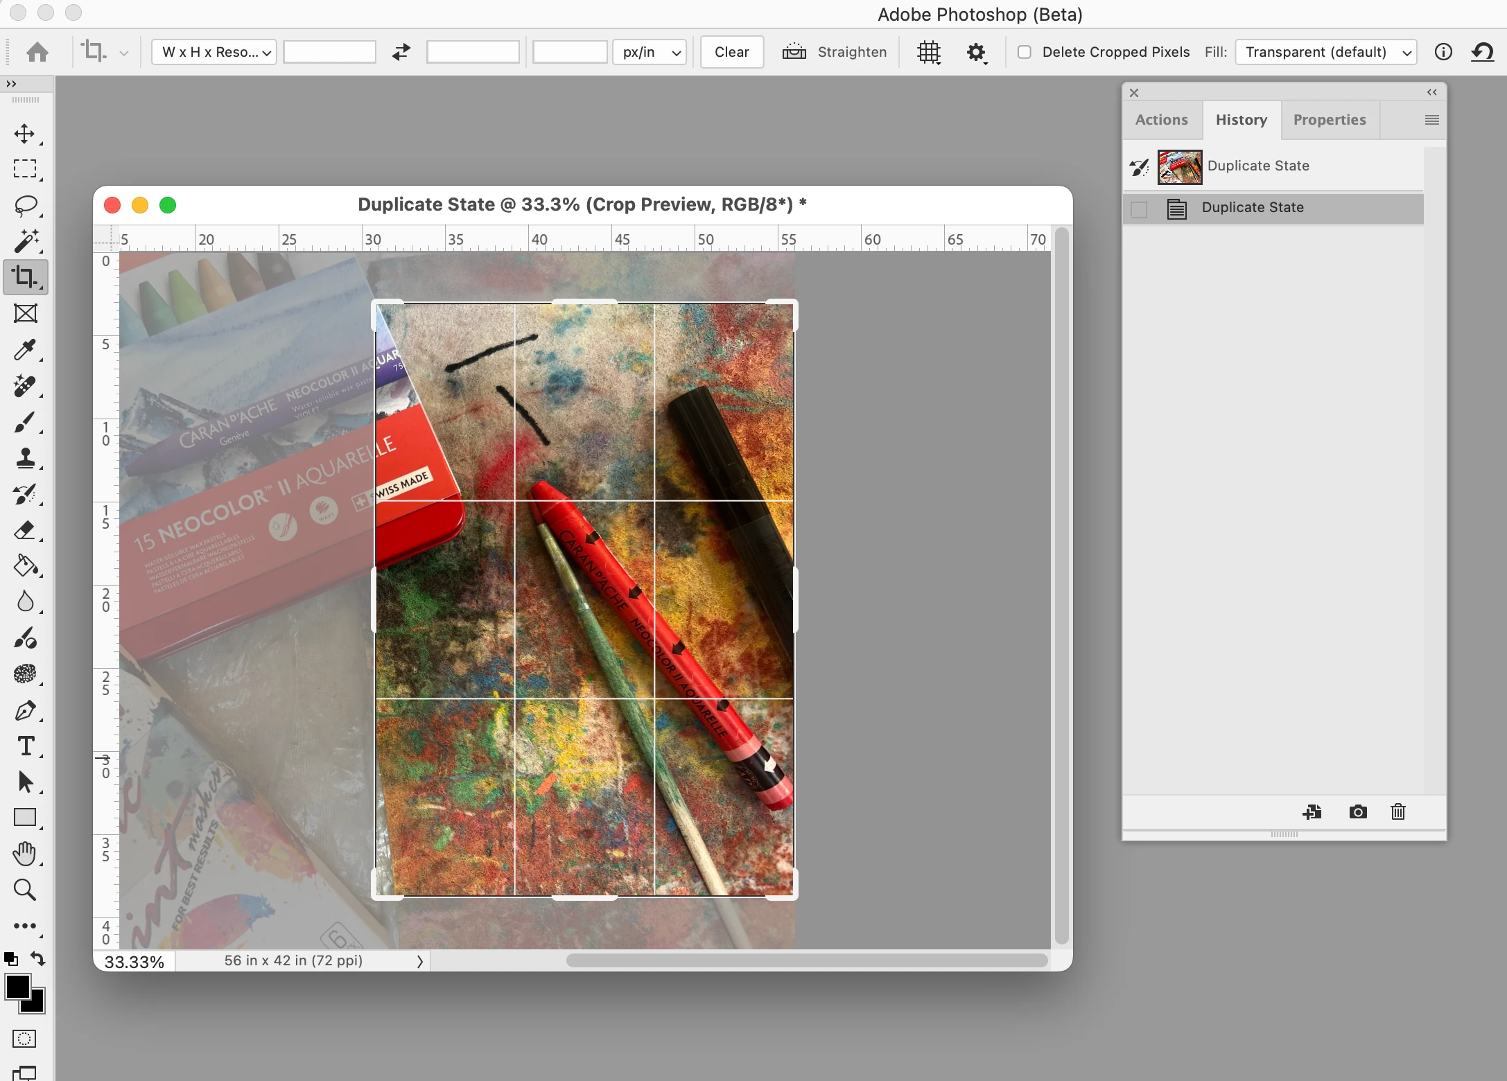
Task: Click the crop width input field
Action: click(x=330, y=52)
